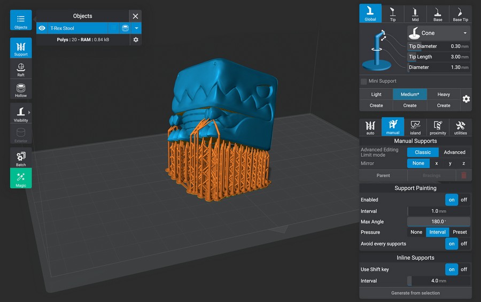
Task: Close the Objects panel
Action: tap(135, 16)
